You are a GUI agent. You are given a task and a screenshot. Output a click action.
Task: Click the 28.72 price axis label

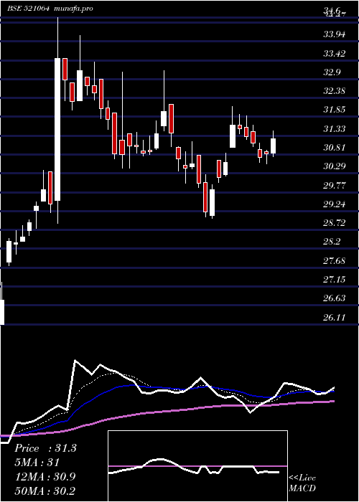[x=335, y=222]
